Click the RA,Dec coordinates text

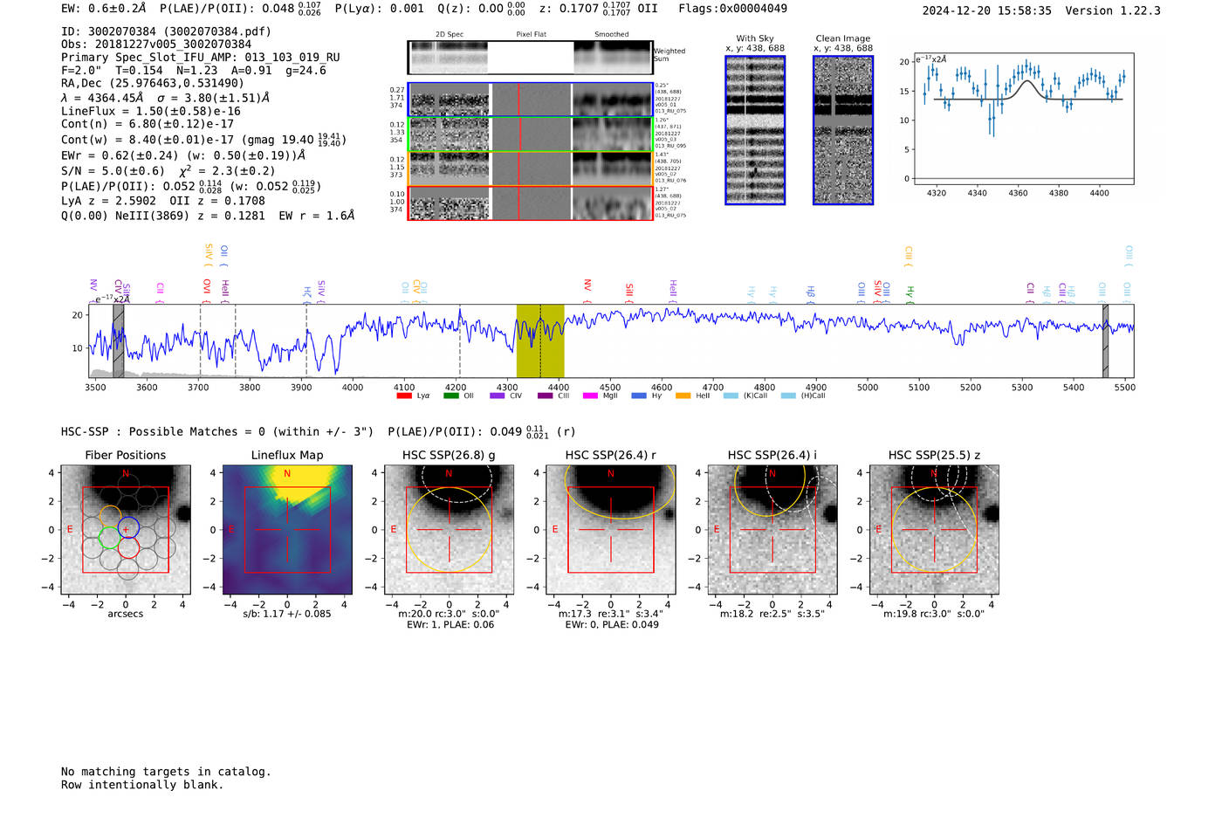click(x=153, y=84)
